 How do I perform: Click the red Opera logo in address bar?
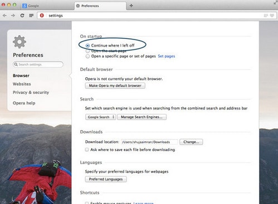coord(42,16)
